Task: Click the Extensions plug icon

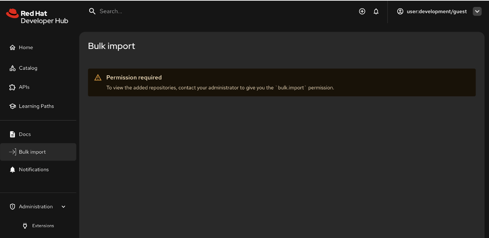Action: 25,226
